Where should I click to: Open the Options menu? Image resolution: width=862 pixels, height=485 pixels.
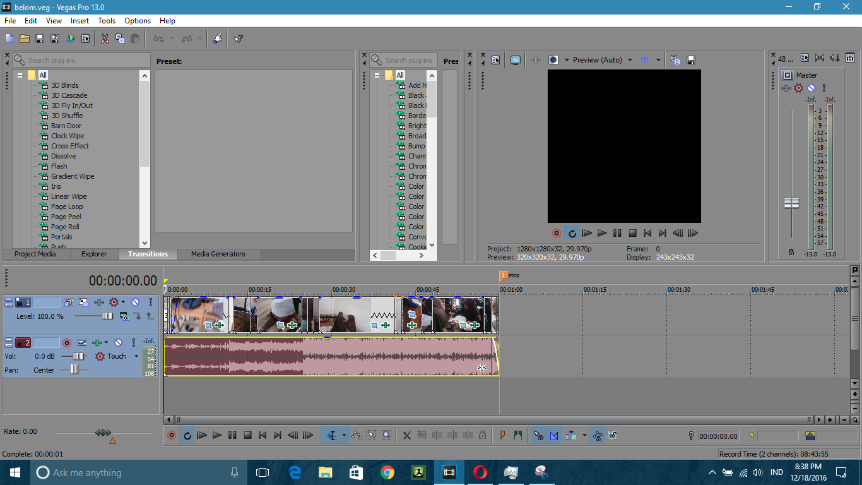(x=137, y=21)
